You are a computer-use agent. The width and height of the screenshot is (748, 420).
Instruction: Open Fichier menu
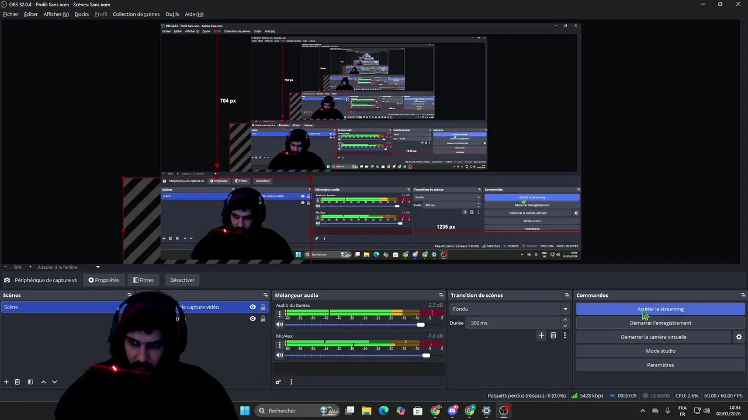[11, 14]
